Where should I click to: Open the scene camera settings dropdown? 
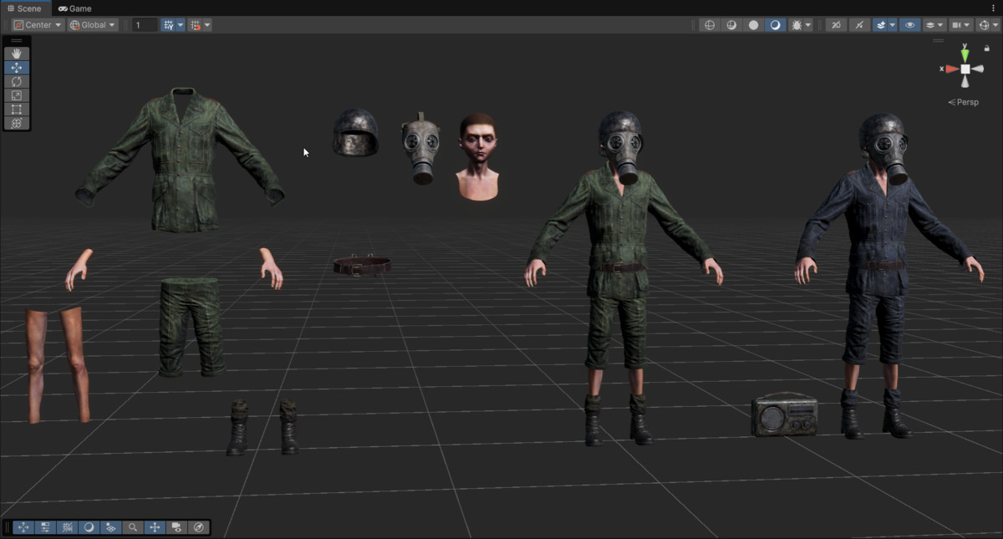pos(961,25)
